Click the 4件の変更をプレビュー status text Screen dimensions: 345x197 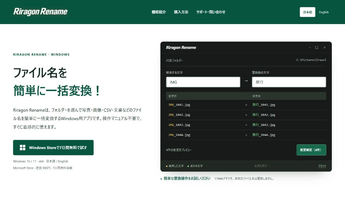(179, 150)
